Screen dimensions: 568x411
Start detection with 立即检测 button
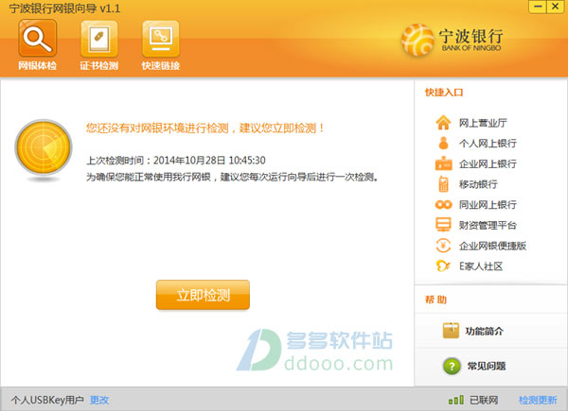click(x=203, y=295)
